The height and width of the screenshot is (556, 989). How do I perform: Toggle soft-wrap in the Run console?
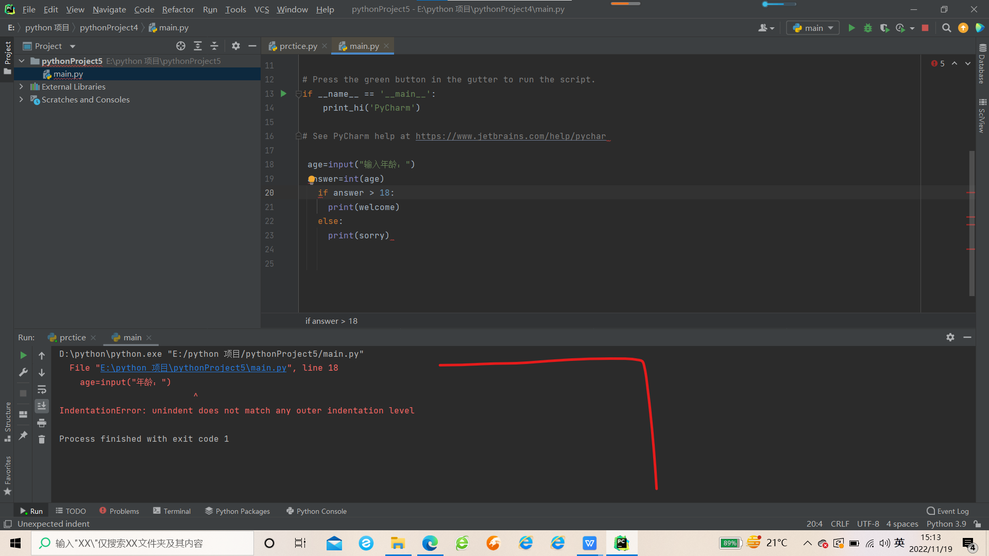[x=42, y=389]
